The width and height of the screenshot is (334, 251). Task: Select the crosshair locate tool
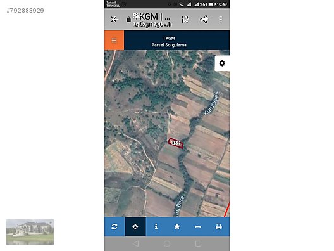point(135,226)
